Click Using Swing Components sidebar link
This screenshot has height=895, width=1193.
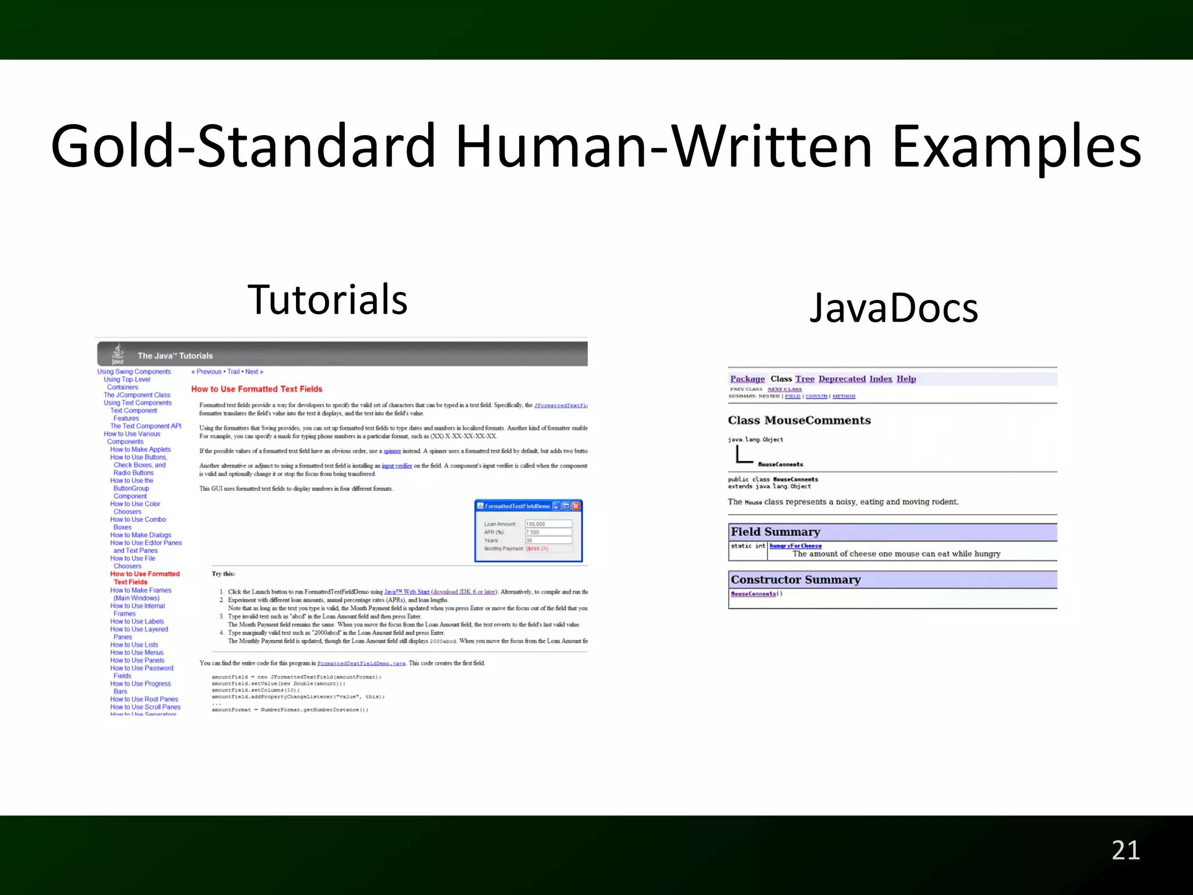point(134,372)
